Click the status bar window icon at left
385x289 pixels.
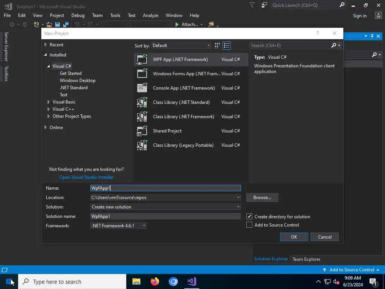5,270
